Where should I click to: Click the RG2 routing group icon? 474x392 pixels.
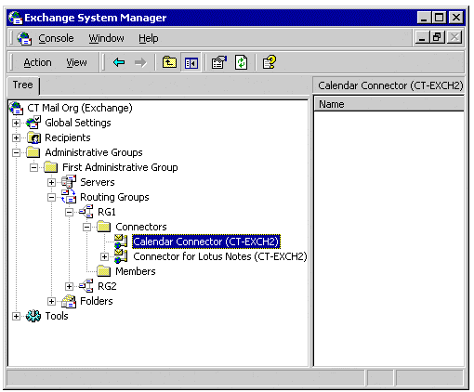(x=86, y=286)
